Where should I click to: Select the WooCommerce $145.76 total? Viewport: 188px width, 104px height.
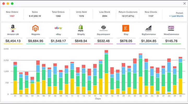click(171, 41)
